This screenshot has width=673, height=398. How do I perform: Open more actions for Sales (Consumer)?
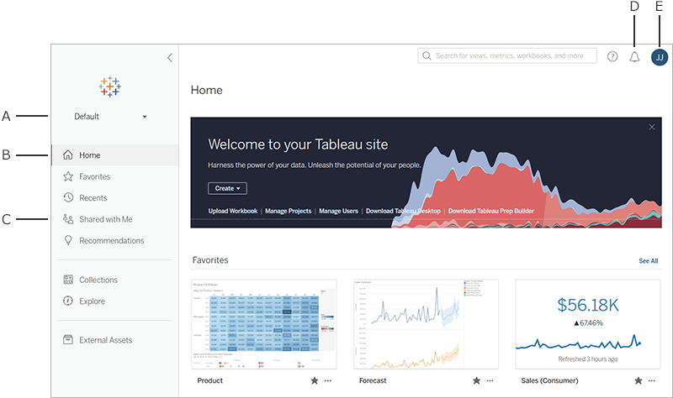tap(651, 380)
